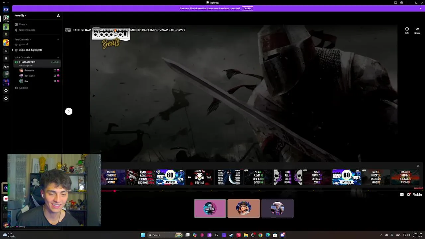Screen dimensions: 425x239
Task: Expand the side panel with the round arrow button
Action: [x=69, y=111]
